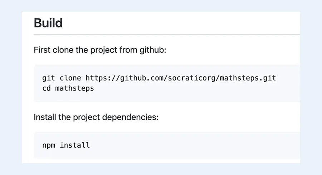Click 'install' in the npm command
This screenshot has width=322, height=175.
coord(75,145)
